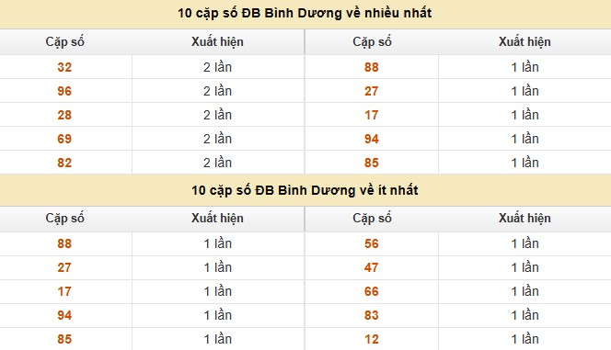Select pair number 56
611x350 pixels.
[372, 243]
